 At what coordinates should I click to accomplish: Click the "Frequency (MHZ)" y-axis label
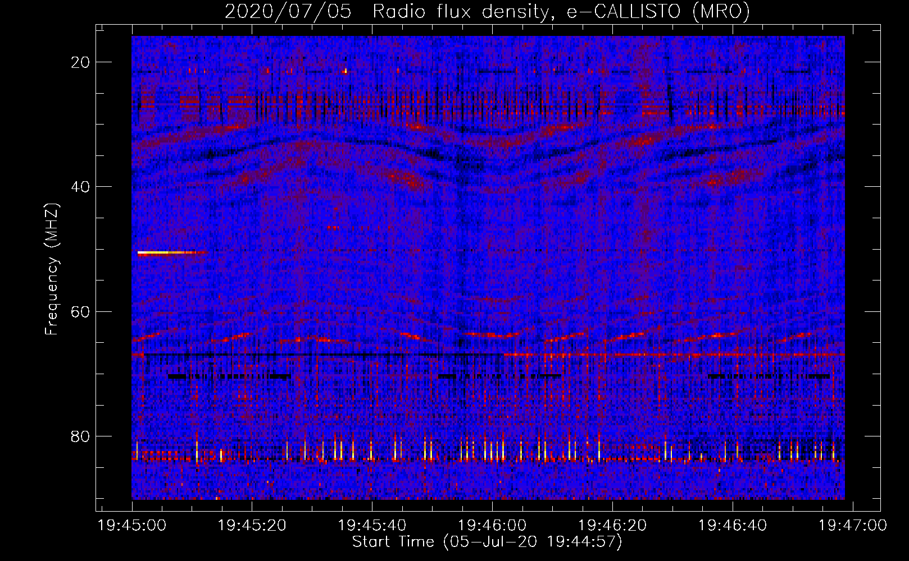click(52, 269)
